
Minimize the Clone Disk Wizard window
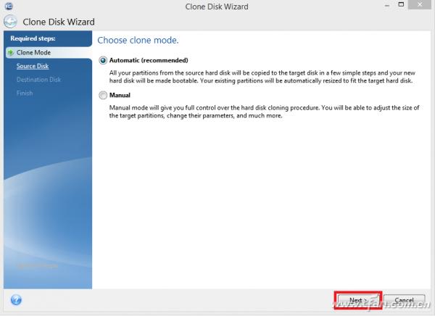tap(387, 5)
